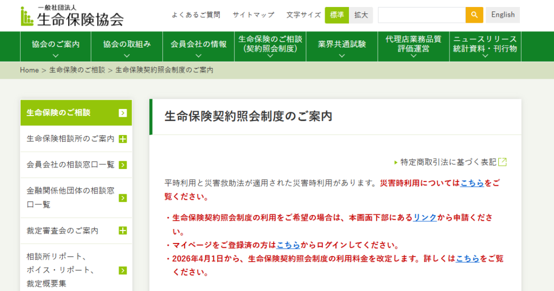Click arrow icon beside 相談所リポート sidebar item
The width and height of the screenshot is (554, 291).
pyautogui.click(x=123, y=270)
